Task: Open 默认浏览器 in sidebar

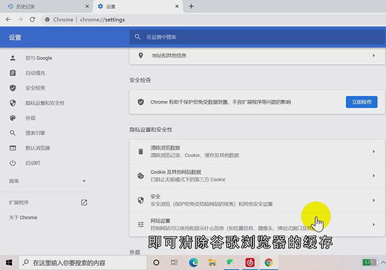Action: 38,148
